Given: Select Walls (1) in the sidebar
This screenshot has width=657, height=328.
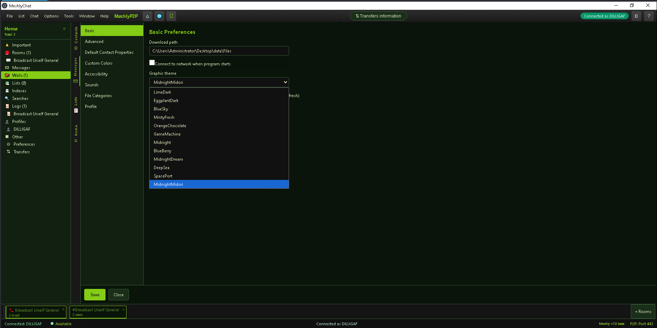Looking at the screenshot, I should [x=36, y=75].
